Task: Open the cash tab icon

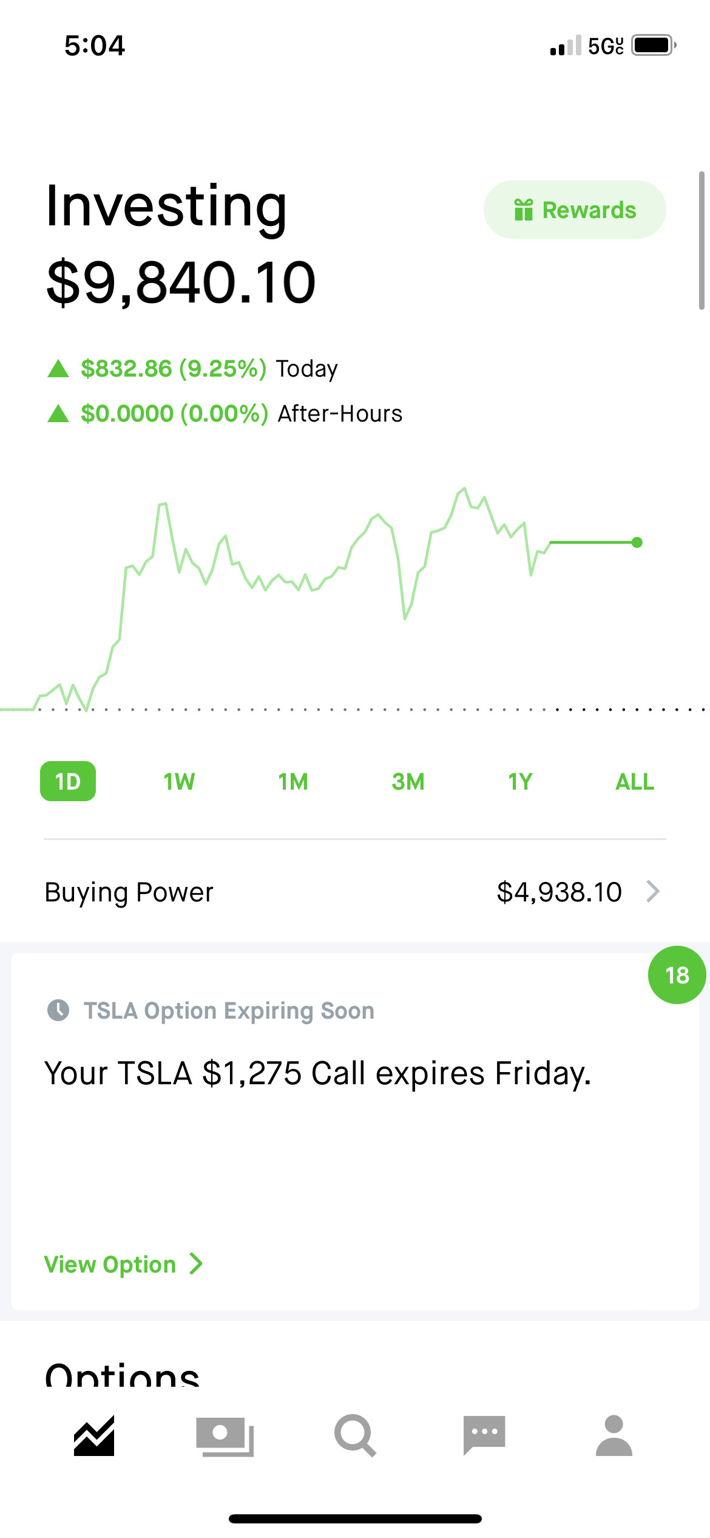Action: coord(225,1437)
